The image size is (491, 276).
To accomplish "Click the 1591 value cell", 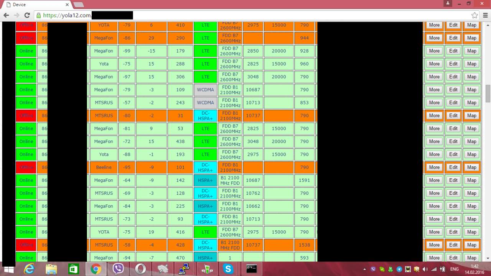I will 305,180.
